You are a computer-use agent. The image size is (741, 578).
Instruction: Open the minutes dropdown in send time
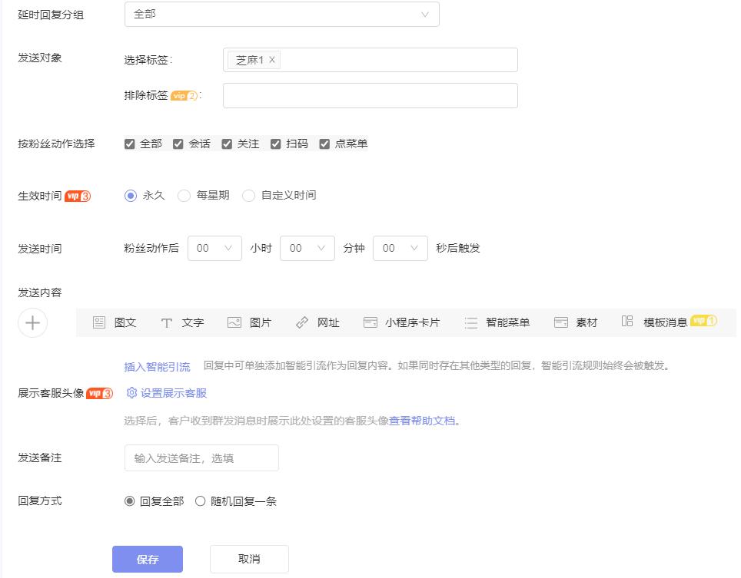tap(307, 248)
